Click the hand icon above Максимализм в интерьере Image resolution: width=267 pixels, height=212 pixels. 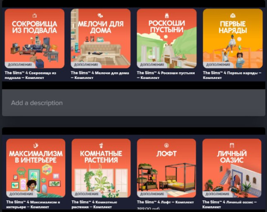(x=36, y=145)
